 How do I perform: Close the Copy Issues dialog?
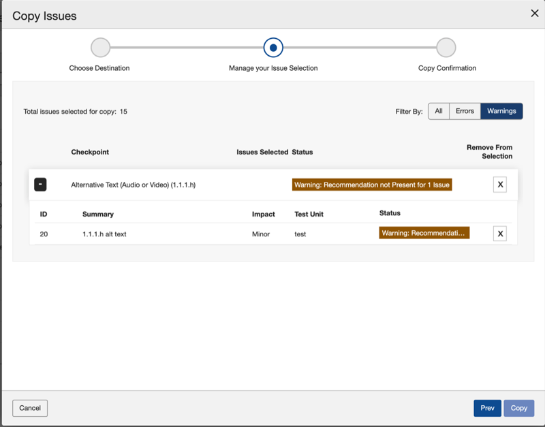(x=535, y=14)
